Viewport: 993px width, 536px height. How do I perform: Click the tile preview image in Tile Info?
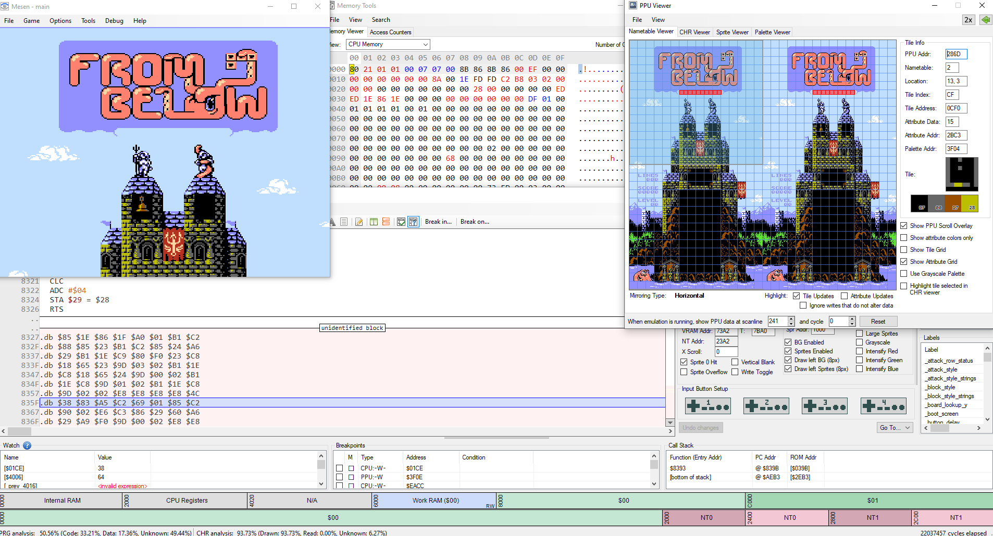click(x=962, y=174)
